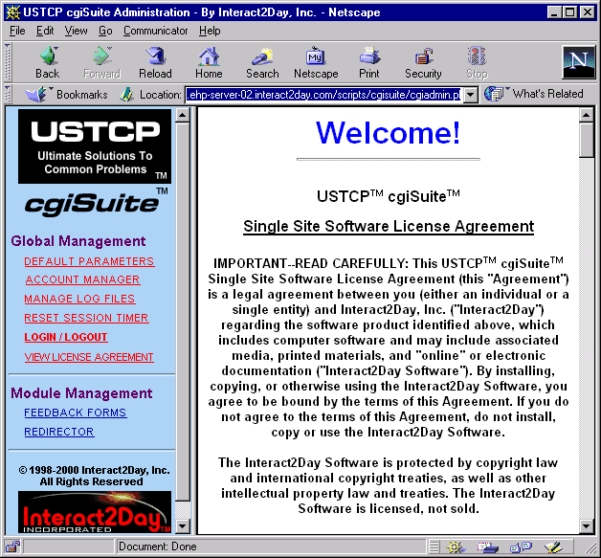Click the USTCP logo banner
The width and height of the screenshot is (601, 558).
95,146
